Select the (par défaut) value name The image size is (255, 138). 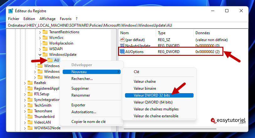pos(135,40)
